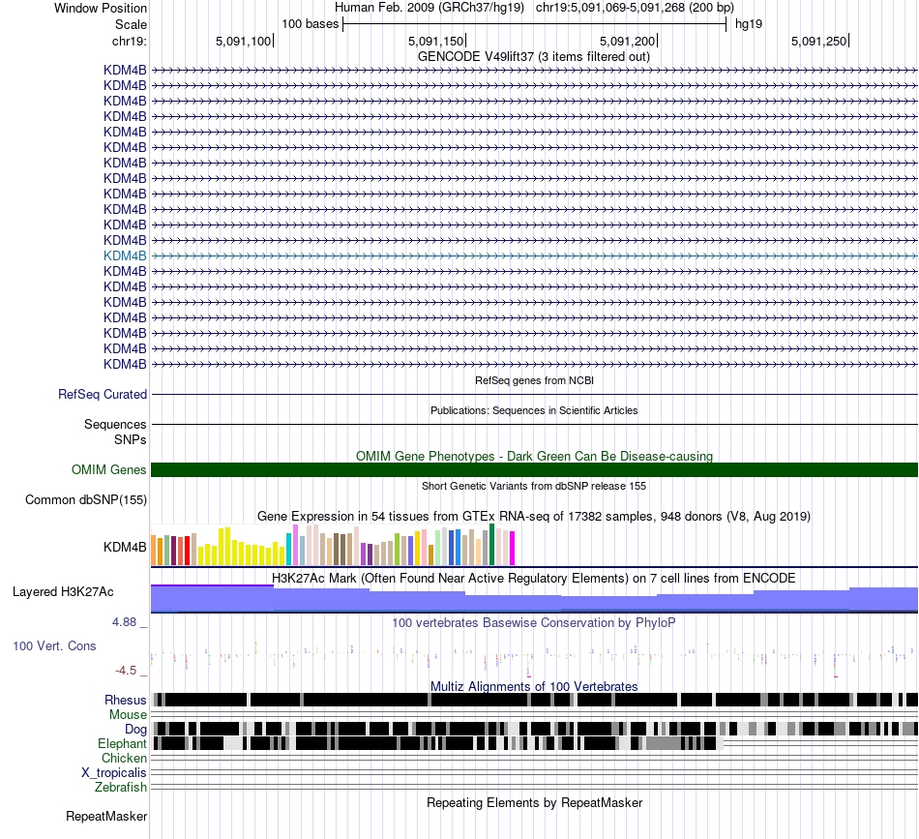Click the Elephant alignment label

[123, 743]
